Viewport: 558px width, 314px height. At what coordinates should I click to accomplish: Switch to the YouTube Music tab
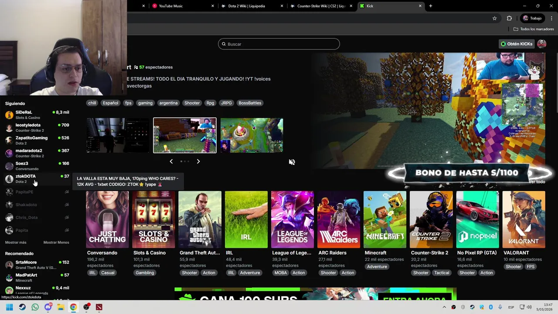(x=183, y=6)
